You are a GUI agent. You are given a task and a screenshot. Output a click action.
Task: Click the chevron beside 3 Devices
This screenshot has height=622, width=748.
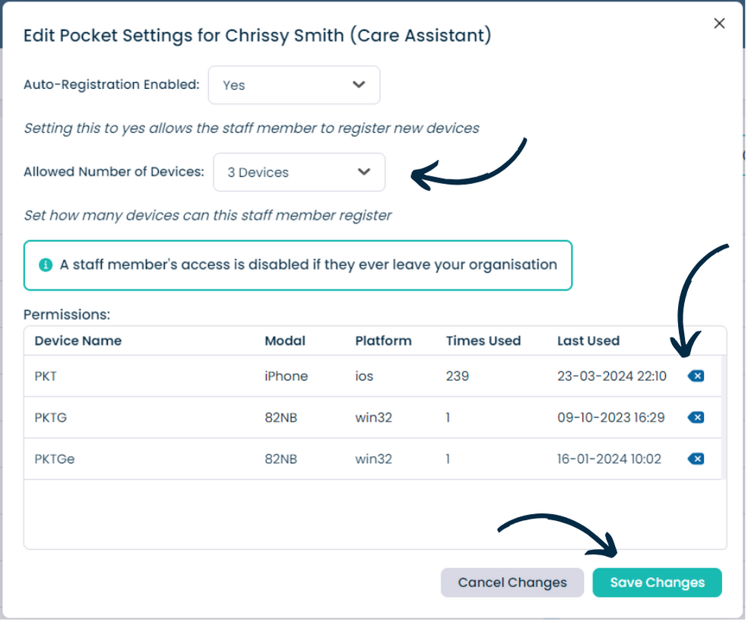(x=365, y=172)
